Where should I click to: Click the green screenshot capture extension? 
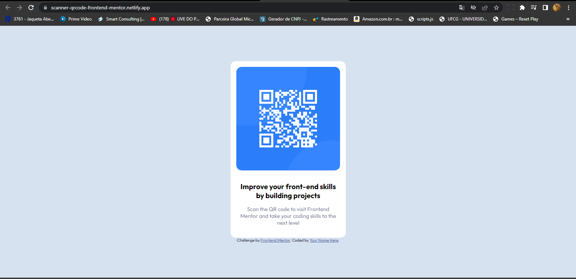(x=511, y=8)
